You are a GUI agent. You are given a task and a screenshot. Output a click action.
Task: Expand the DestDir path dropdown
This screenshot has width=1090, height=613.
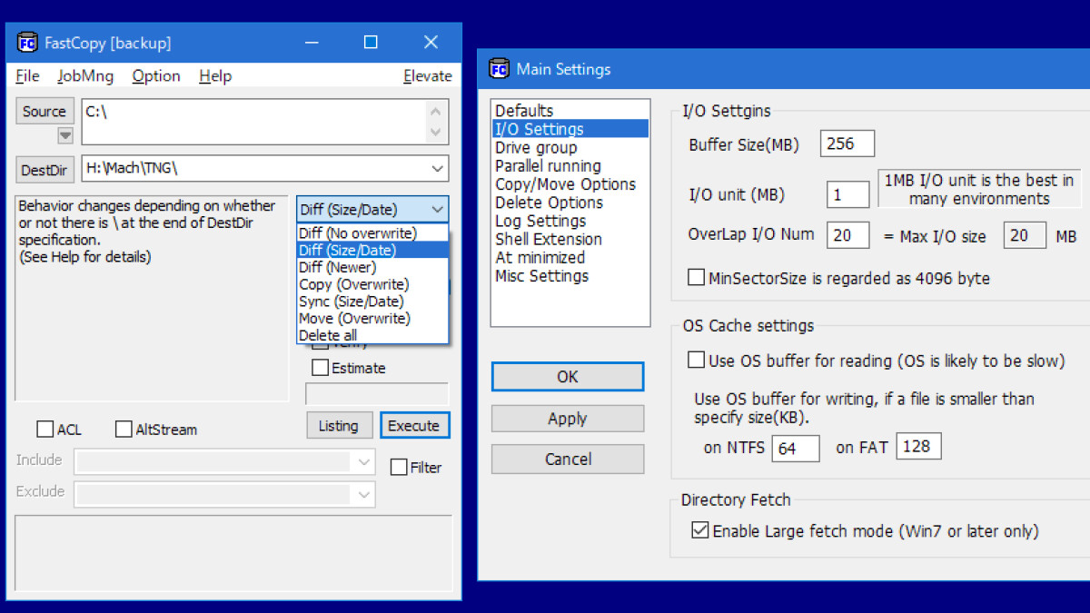[437, 169]
